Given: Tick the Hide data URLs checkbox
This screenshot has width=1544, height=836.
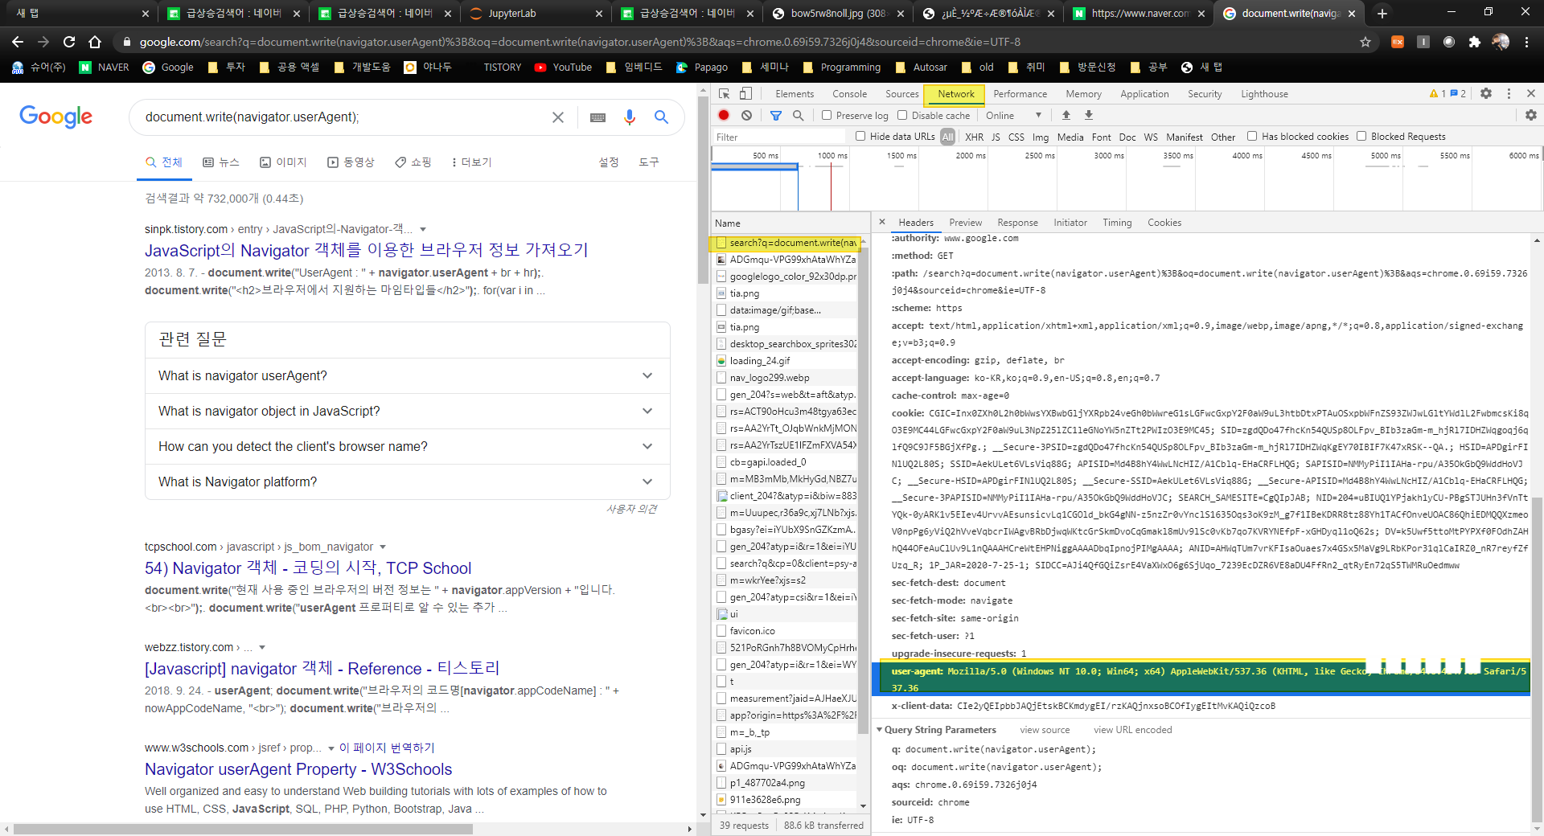Looking at the screenshot, I should click(860, 136).
